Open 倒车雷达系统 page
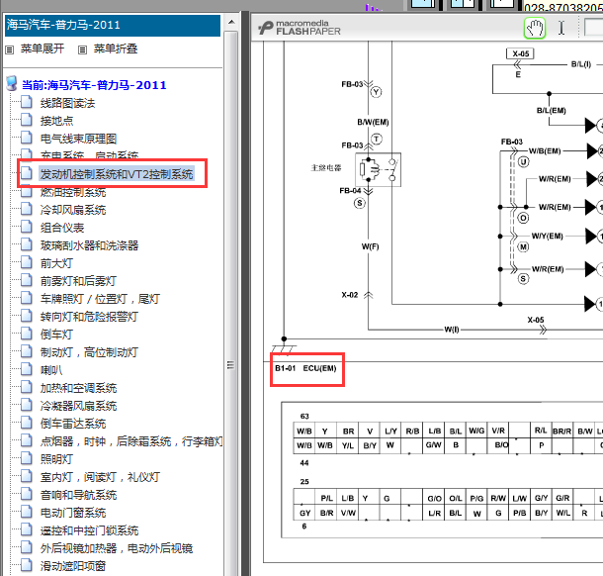Image resolution: width=603 pixels, height=576 pixels. coord(73,424)
